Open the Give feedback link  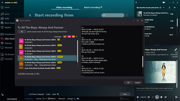pyautogui.click(x=12, y=99)
